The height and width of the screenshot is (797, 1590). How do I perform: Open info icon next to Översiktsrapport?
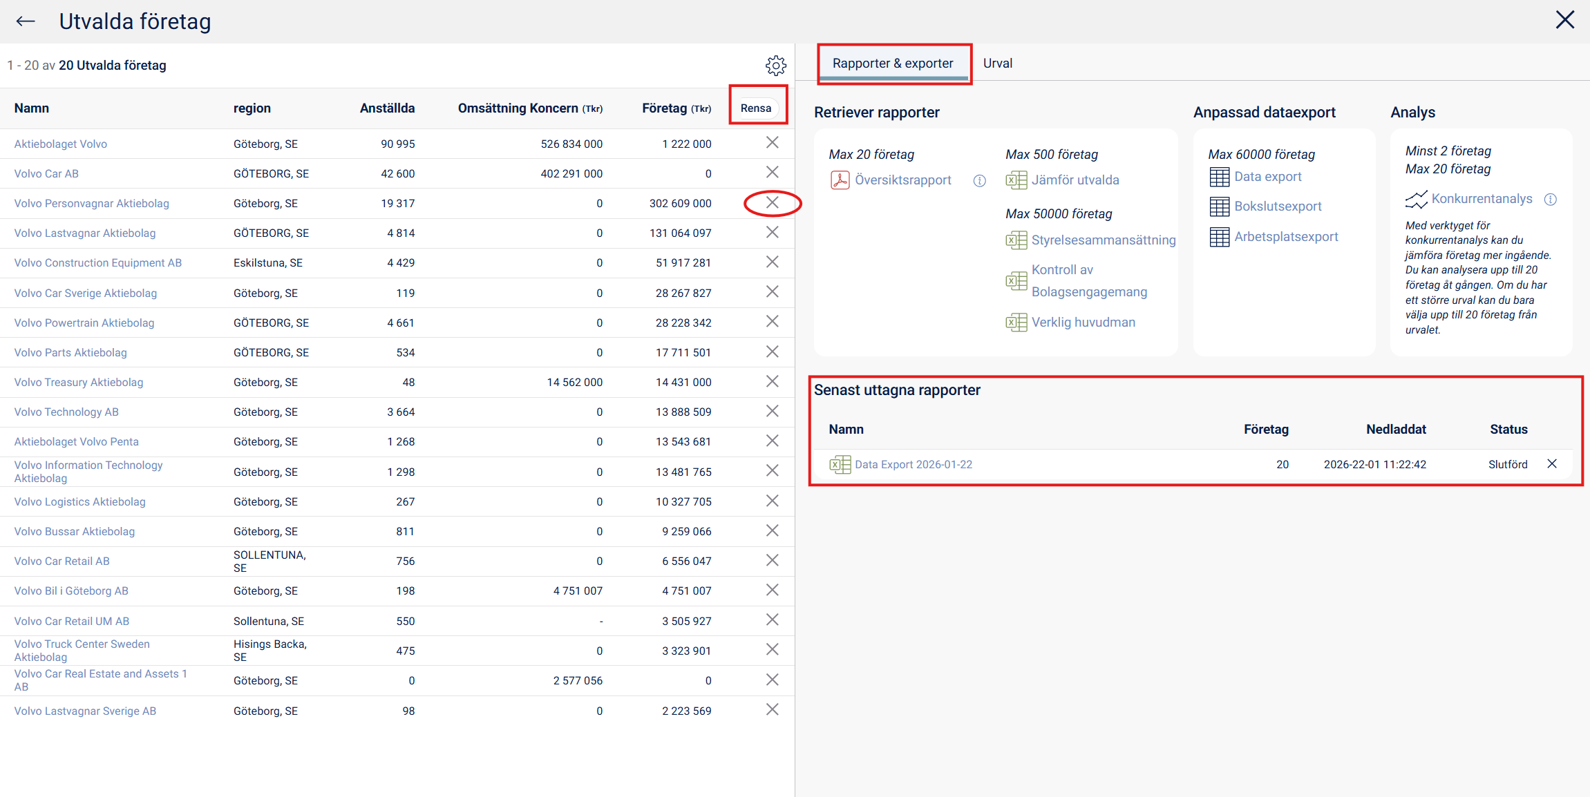[979, 181]
